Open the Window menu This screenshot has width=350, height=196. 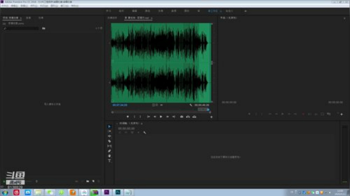click(x=65, y=6)
